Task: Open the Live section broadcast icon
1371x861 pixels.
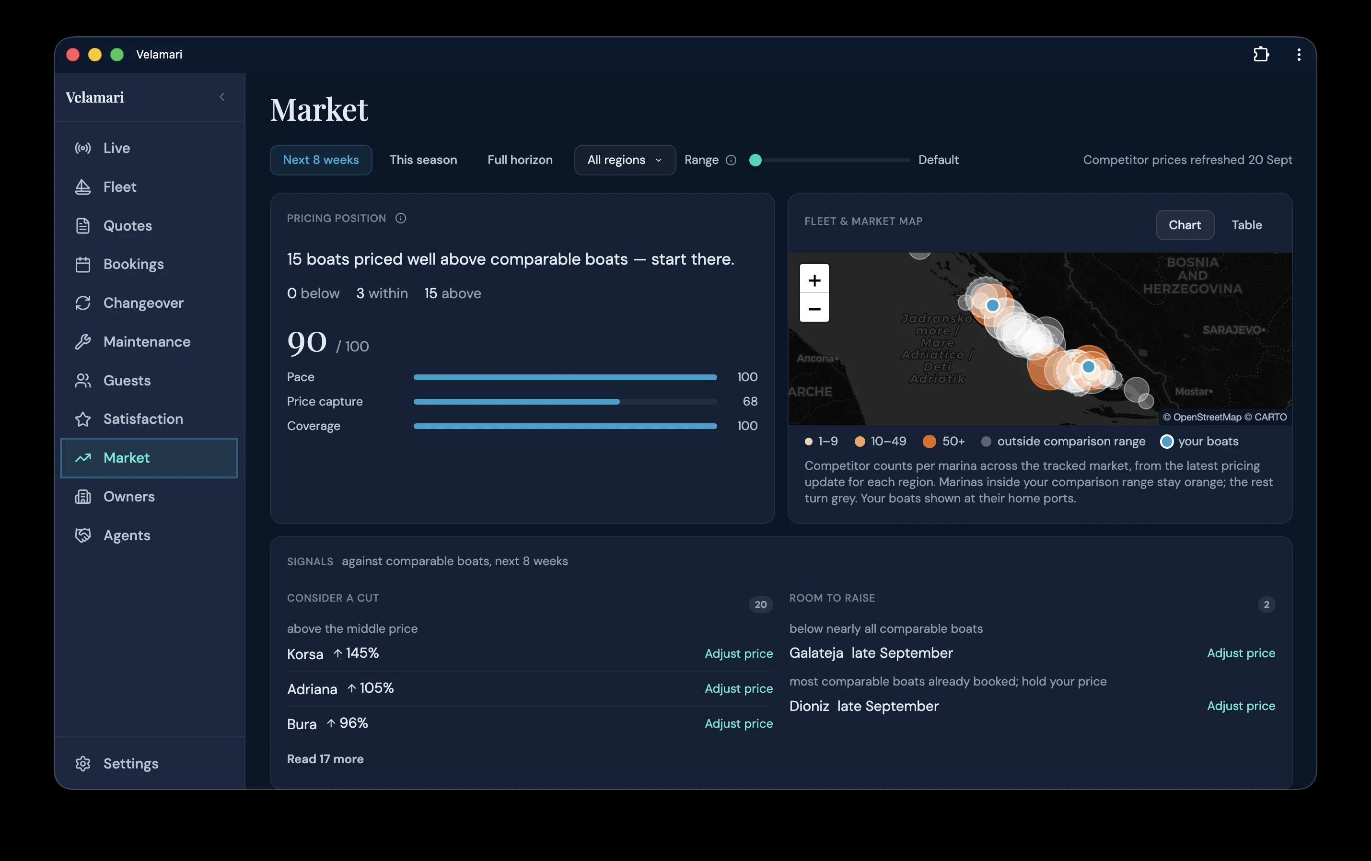Action: click(83, 148)
